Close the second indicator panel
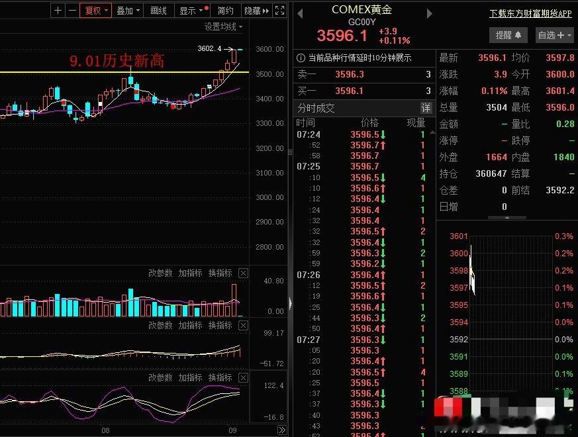Screen dimensions: 578x437 pyautogui.click(x=243, y=326)
